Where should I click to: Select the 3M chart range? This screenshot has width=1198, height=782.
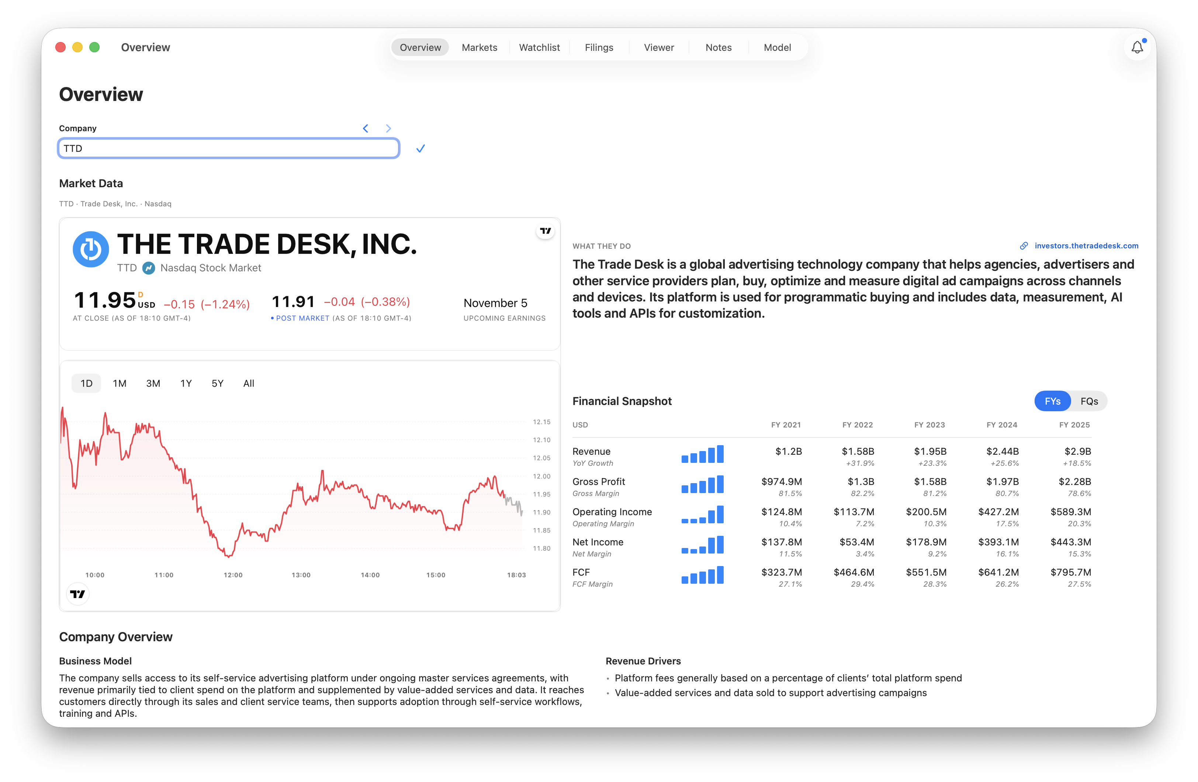[x=153, y=383]
